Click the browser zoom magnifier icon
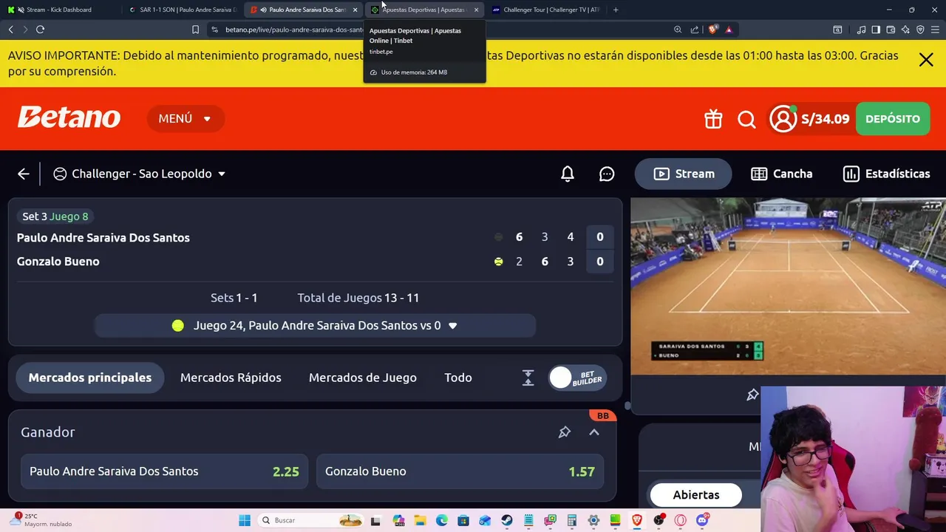The height and width of the screenshot is (532, 946). point(678,30)
